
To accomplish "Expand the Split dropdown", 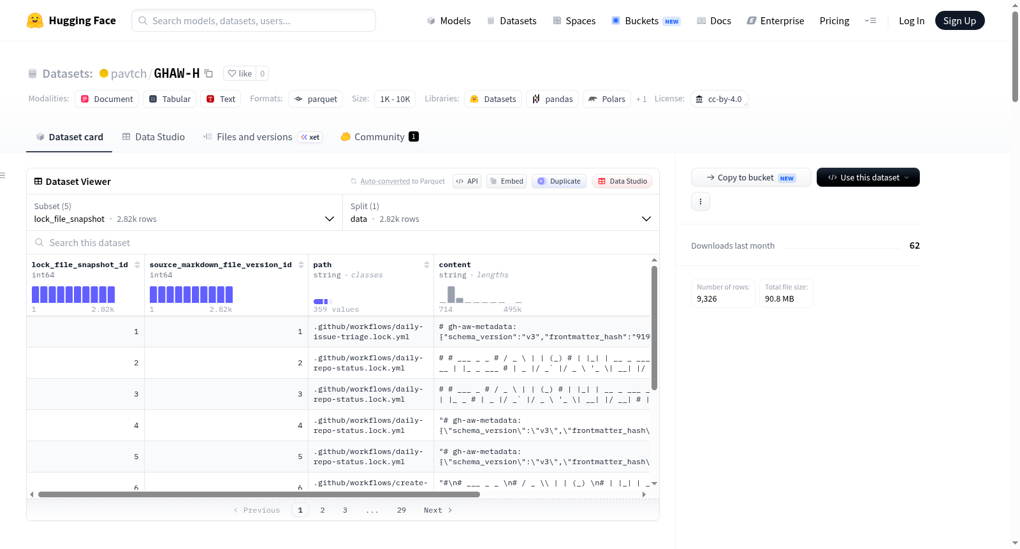I will pyautogui.click(x=500, y=212).
